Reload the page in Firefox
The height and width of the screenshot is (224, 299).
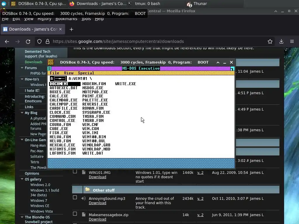(28, 41)
